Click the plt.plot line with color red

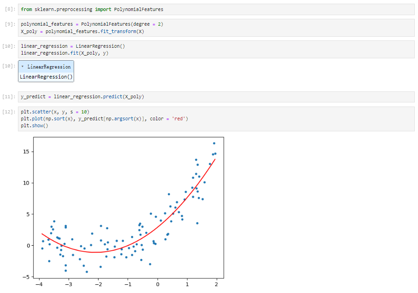[x=104, y=118]
